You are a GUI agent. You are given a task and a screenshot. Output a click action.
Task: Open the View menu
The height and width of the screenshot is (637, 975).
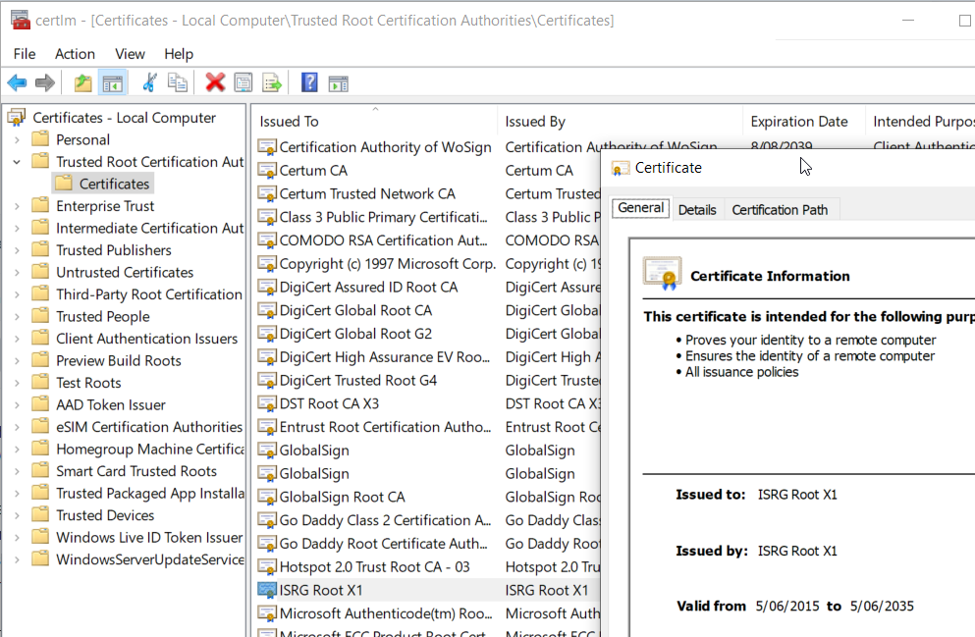click(x=130, y=54)
